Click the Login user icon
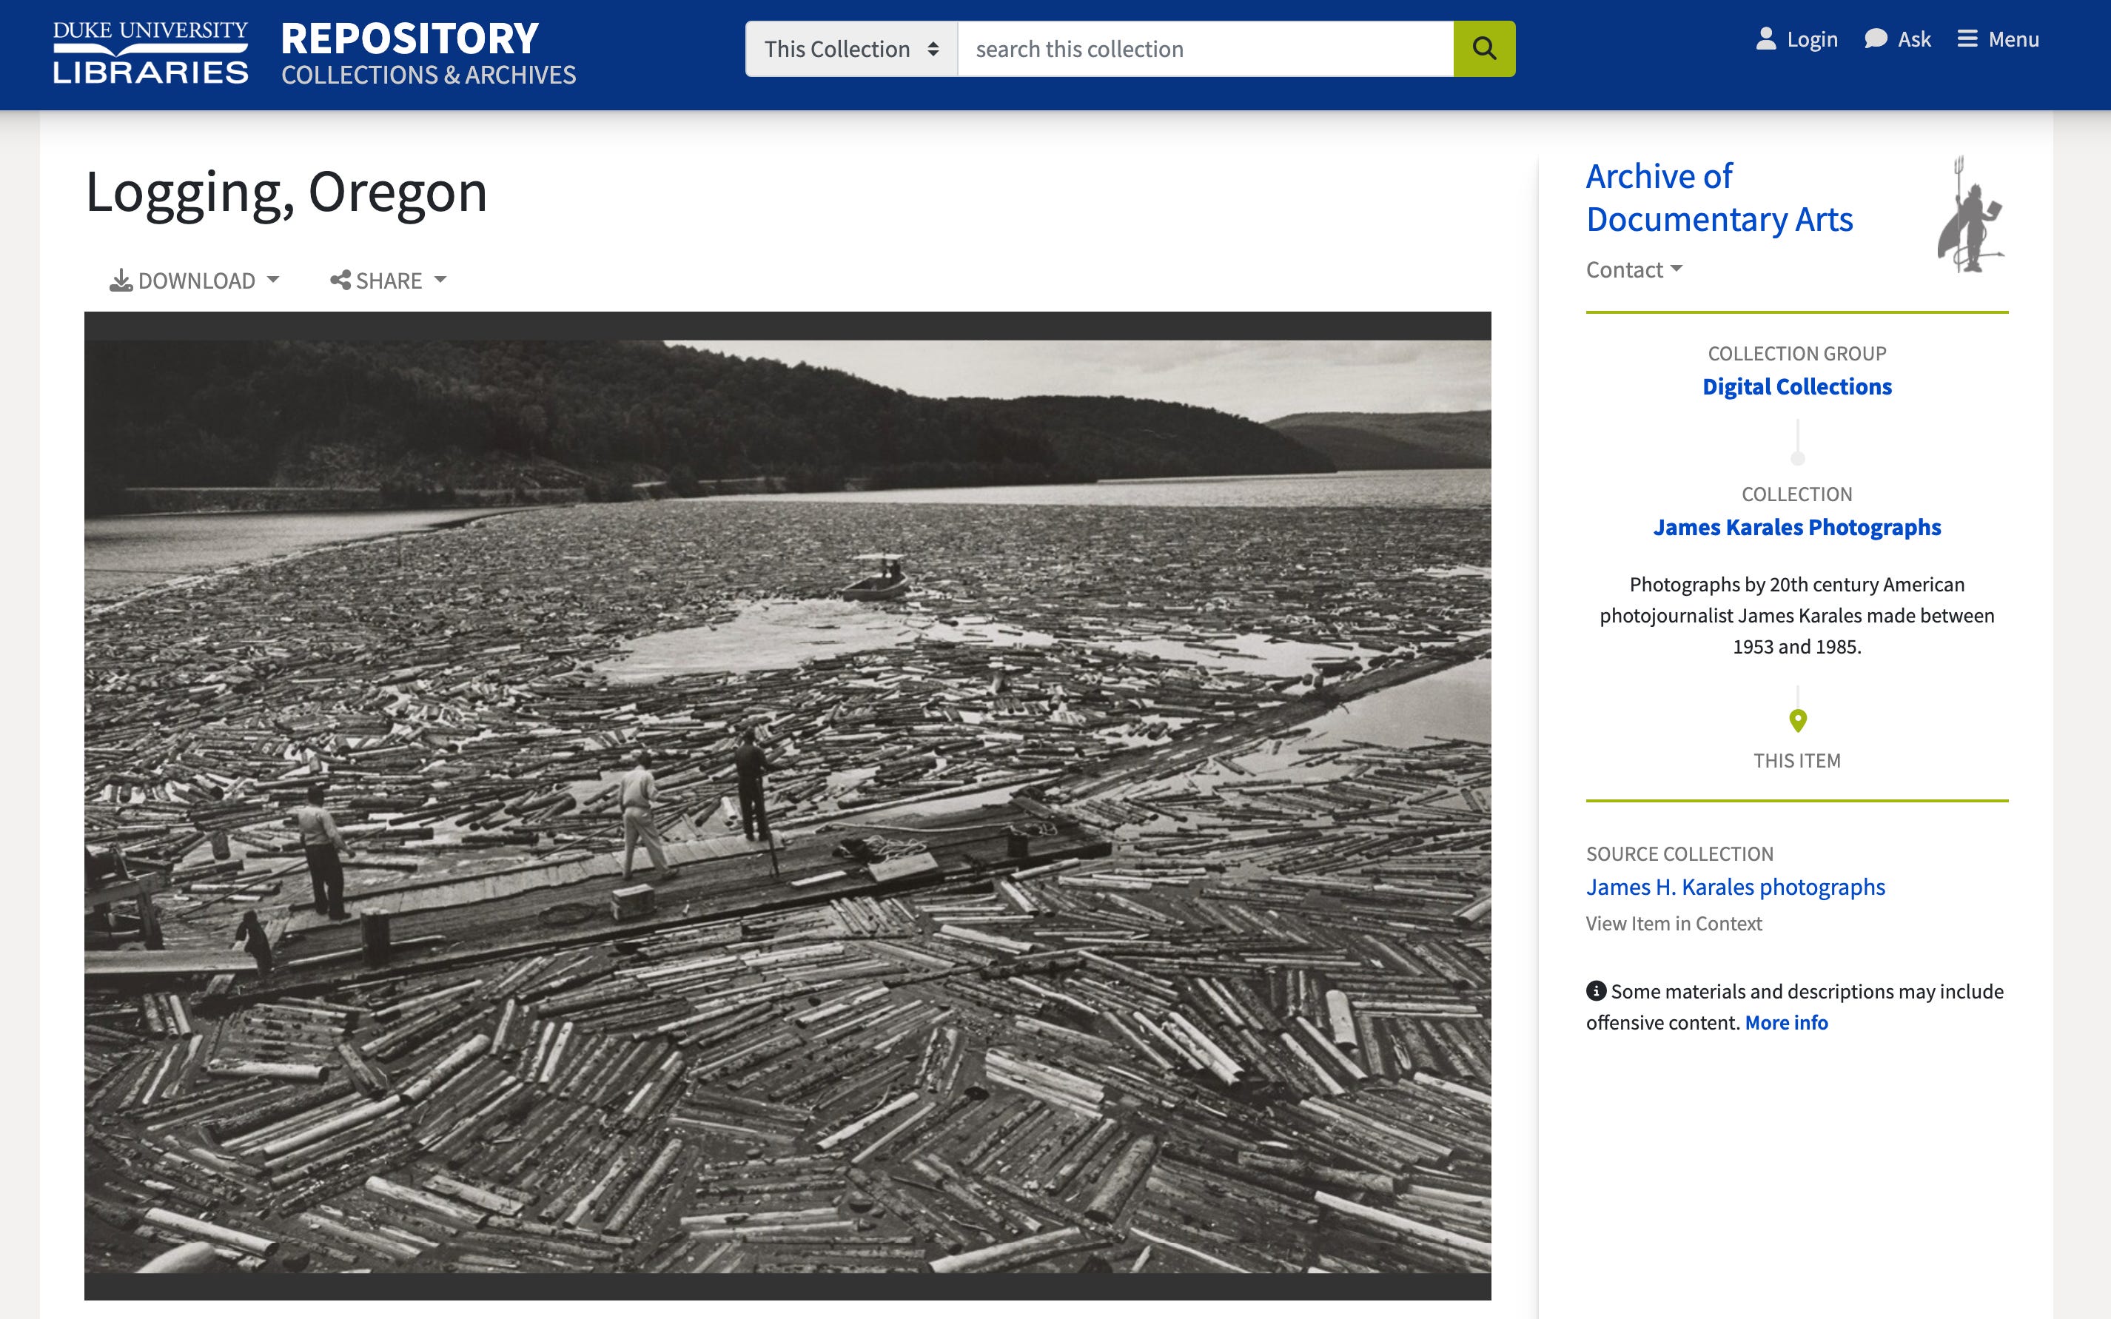This screenshot has height=1319, width=2111. [x=1765, y=39]
